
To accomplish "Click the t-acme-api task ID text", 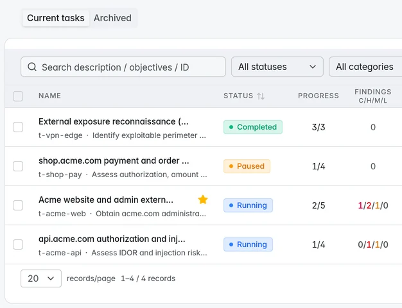I will coord(60,253).
